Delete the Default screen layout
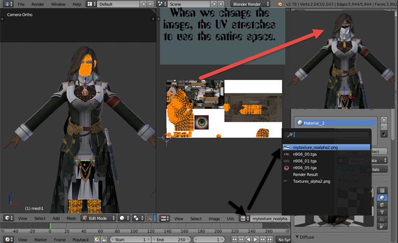Viewport: 398px width, 243px height. 150,4
